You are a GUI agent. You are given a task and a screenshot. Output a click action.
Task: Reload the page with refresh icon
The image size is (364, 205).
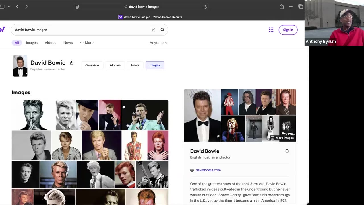point(205,7)
